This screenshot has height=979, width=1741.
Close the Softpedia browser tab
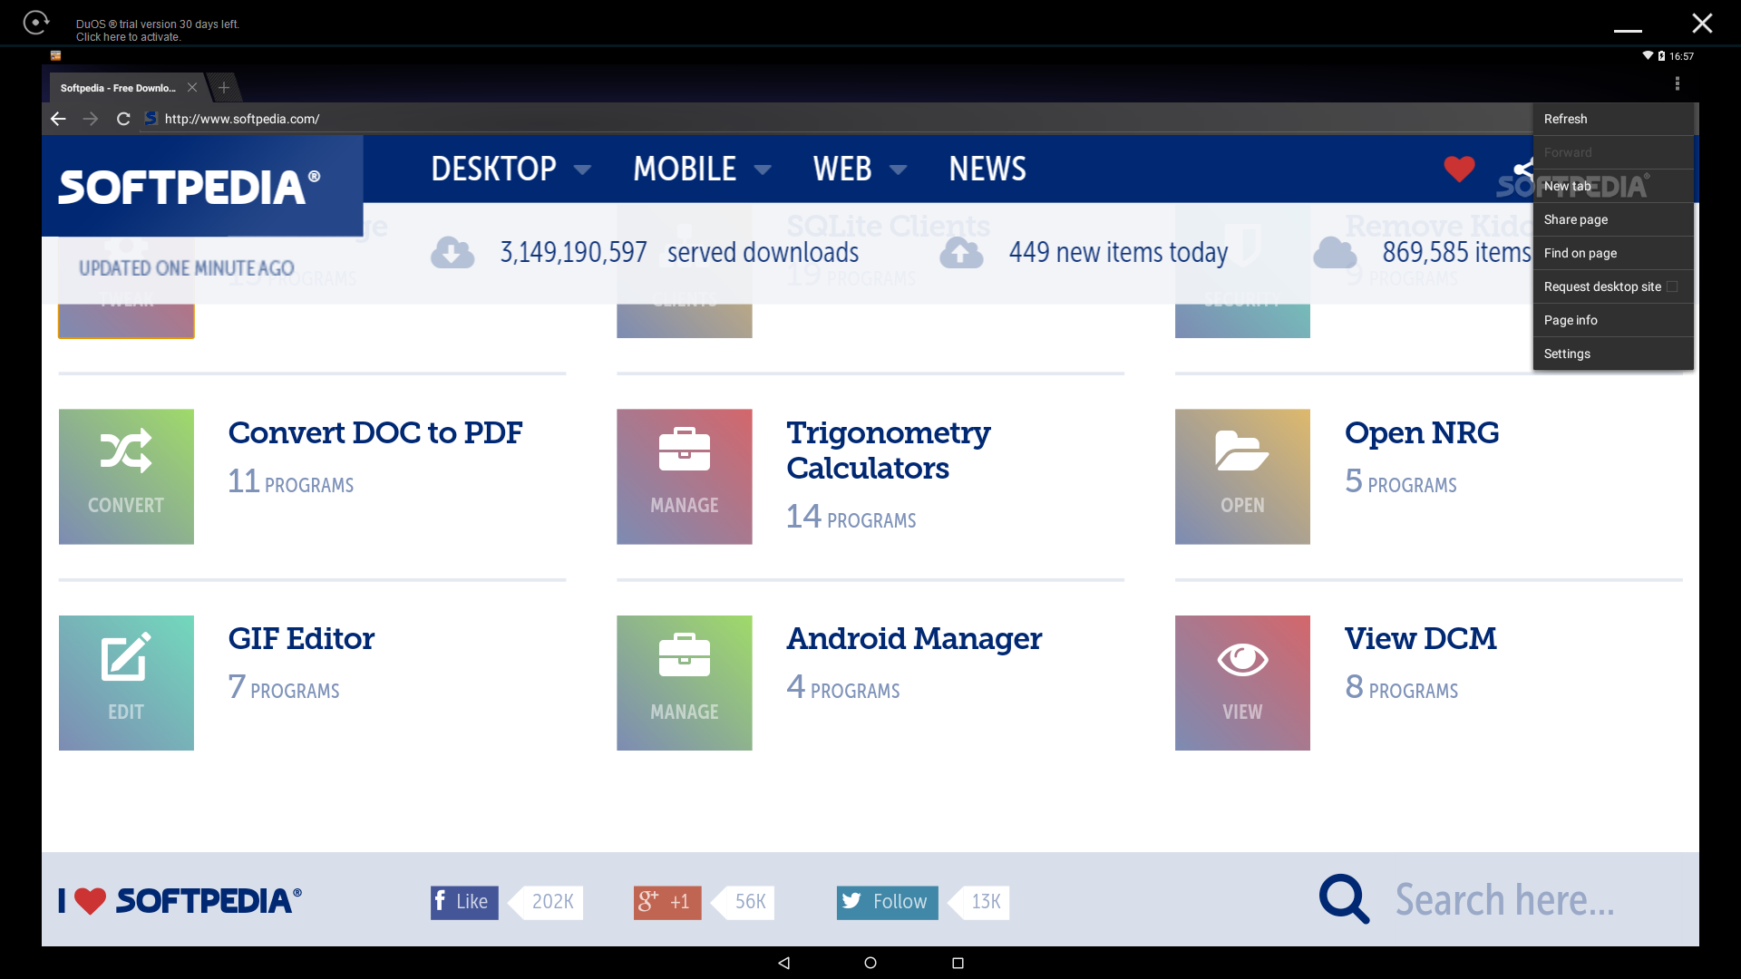pos(192,88)
